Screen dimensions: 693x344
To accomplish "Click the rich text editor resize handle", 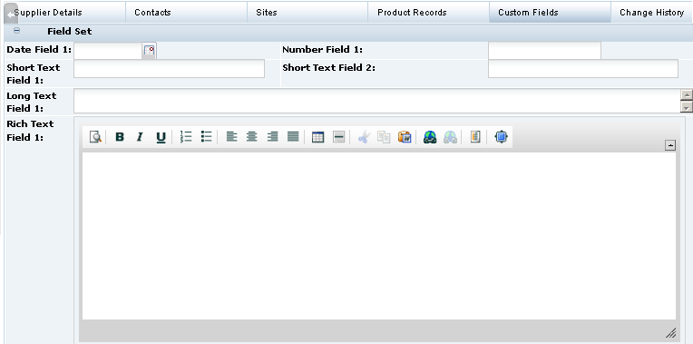I will [670, 332].
